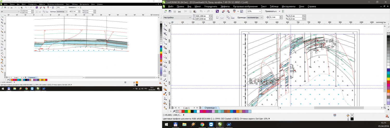
Task: Pick the red swatch in right window bottom palette
Action: click(x=183, y=111)
